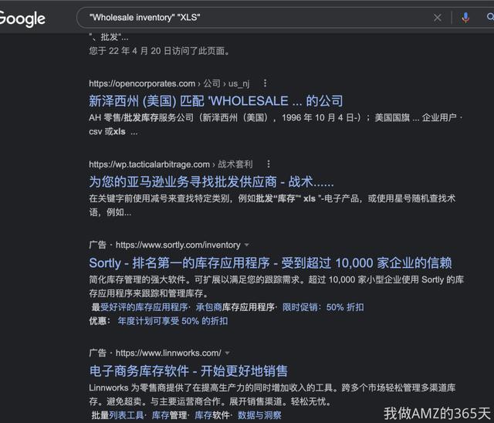Clear the search box with X icon
Viewport: 494px width, 423px height.
click(x=438, y=18)
